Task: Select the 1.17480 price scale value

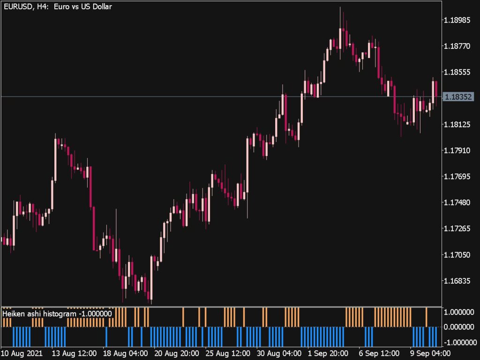Action: (x=459, y=202)
